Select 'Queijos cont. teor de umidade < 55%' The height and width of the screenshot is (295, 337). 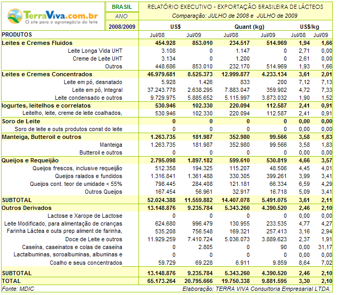tap(76, 184)
